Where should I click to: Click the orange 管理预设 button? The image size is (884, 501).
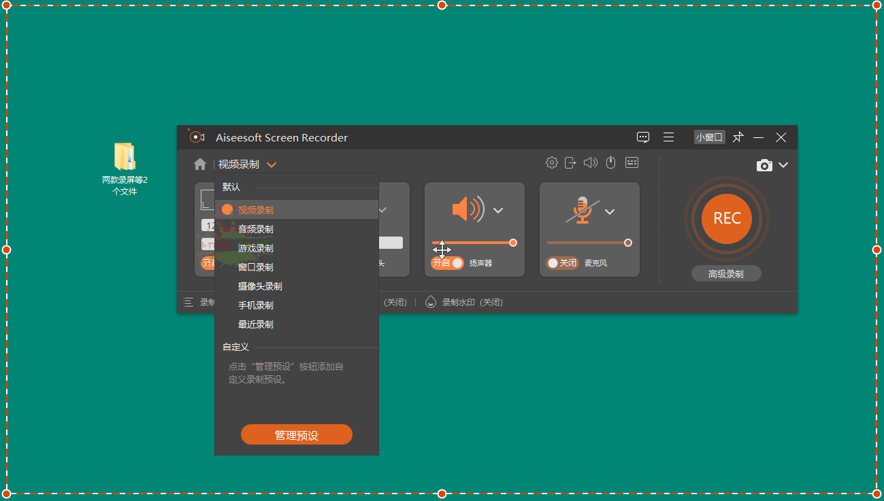297,435
